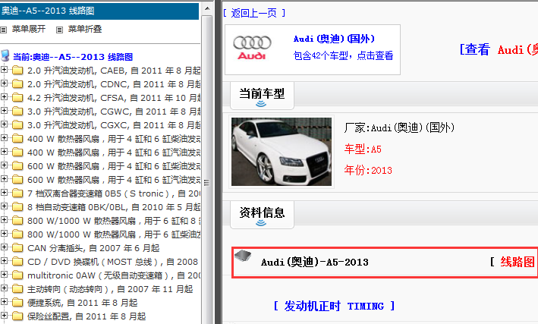The width and height of the screenshot is (538, 324).
Task: Select 800 W/1000 W 散热器风扇 6 缸和 8 row
Action: point(114,221)
